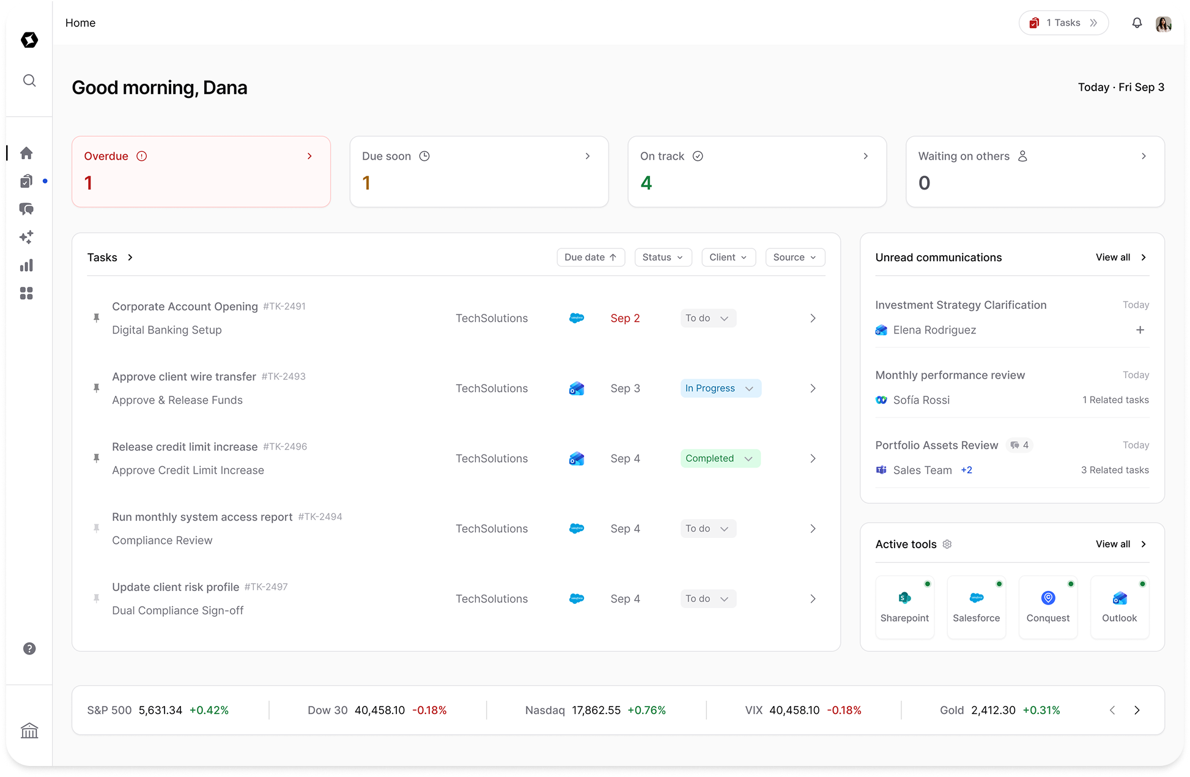The height and width of the screenshot is (777, 1190).
Task: Click the Home breadcrumb title
Action: (80, 23)
